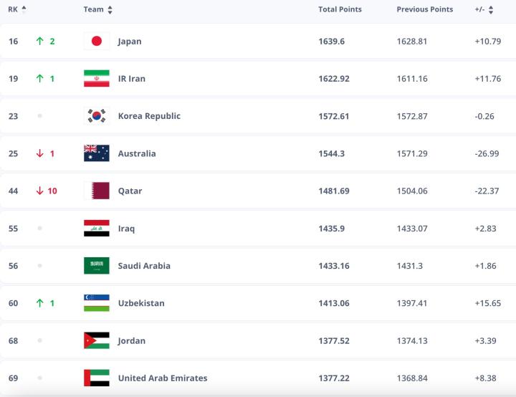Click the Australia flag icon

click(x=96, y=153)
